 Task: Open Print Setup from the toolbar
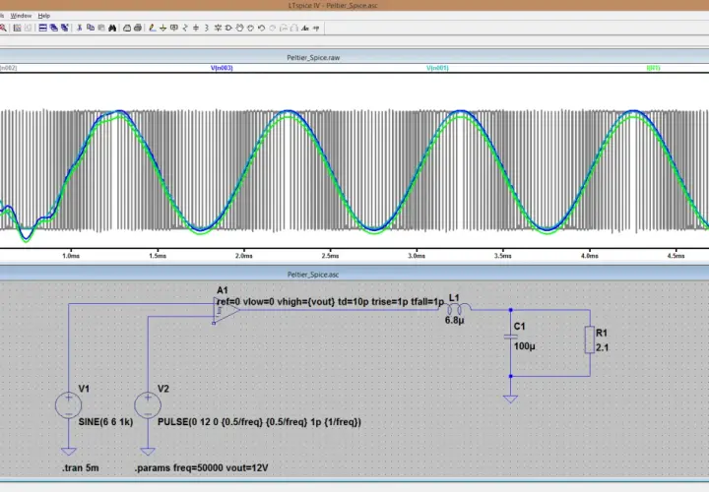127,28
